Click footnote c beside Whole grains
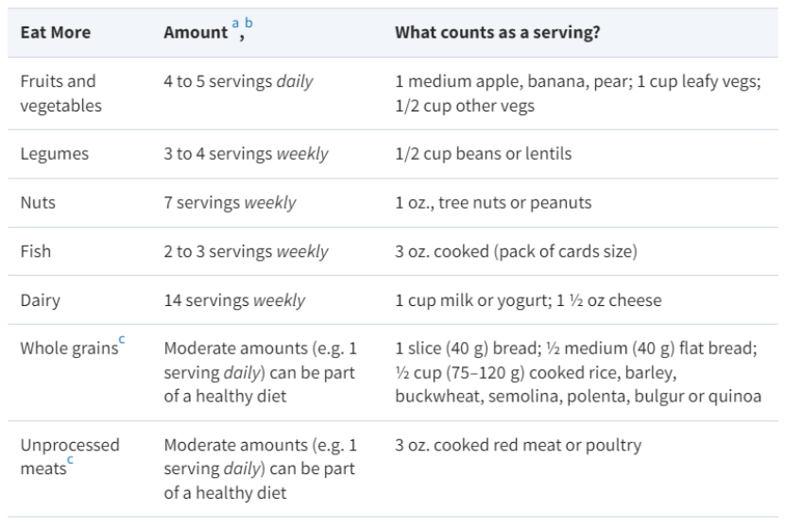Screen dimensions: 785x529 click(x=120, y=341)
